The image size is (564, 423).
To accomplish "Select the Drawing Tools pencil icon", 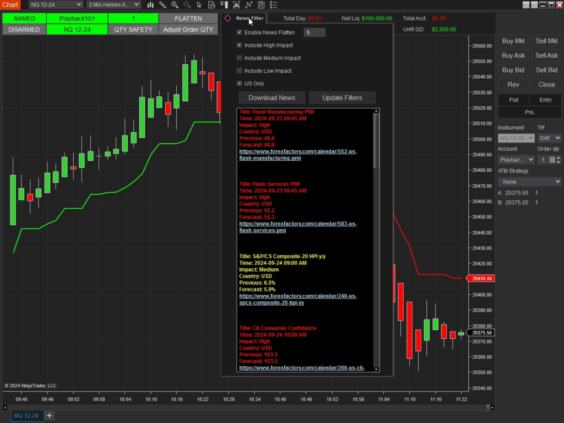I will click(x=162, y=5).
